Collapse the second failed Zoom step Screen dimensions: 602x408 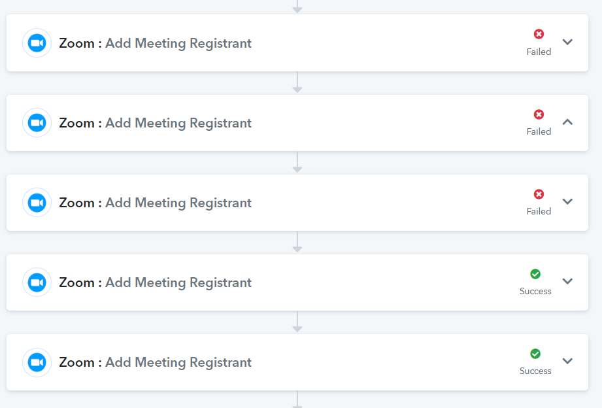pyautogui.click(x=567, y=122)
